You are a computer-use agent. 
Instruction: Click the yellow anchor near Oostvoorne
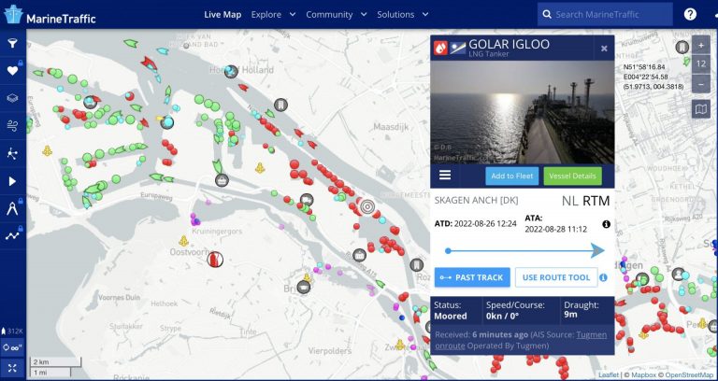[x=183, y=241]
